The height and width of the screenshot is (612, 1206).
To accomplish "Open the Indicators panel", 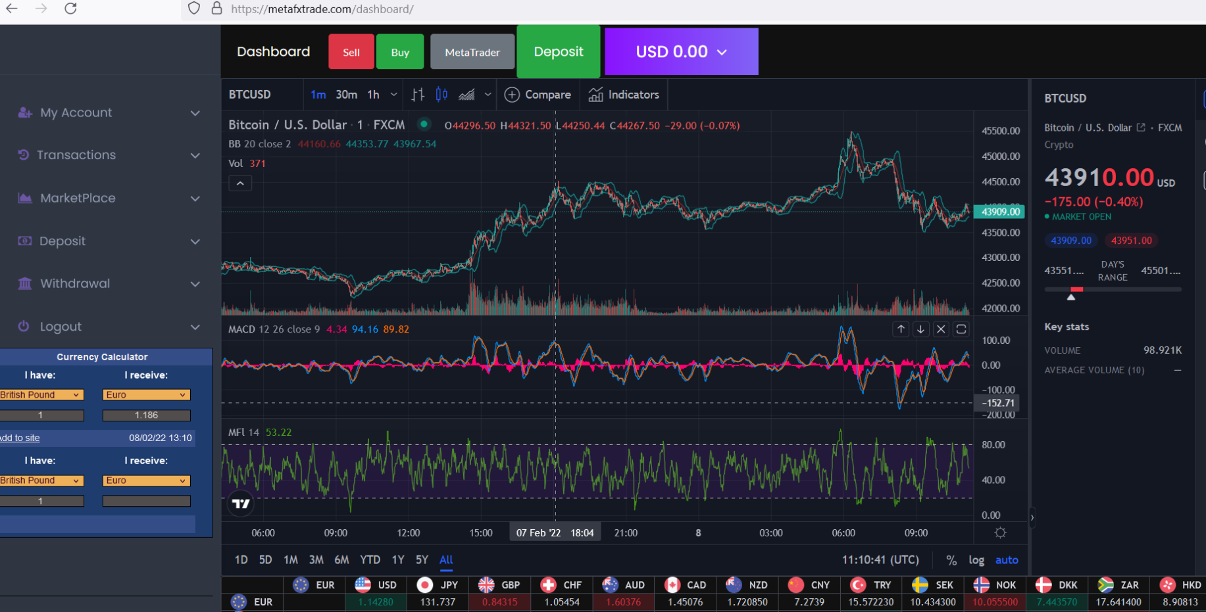I will [x=623, y=94].
